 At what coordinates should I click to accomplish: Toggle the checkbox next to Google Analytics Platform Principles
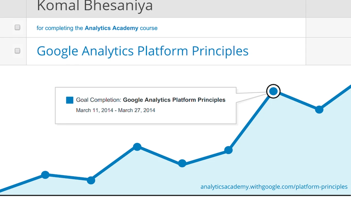coord(17,51)
